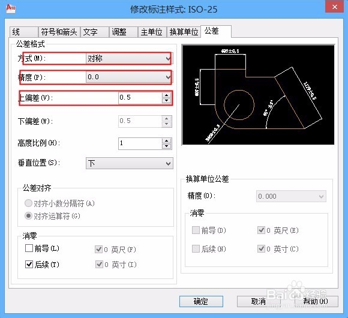Click the 取消 button
This screenshot has width=348, height=318.
(x=259, y=301)
